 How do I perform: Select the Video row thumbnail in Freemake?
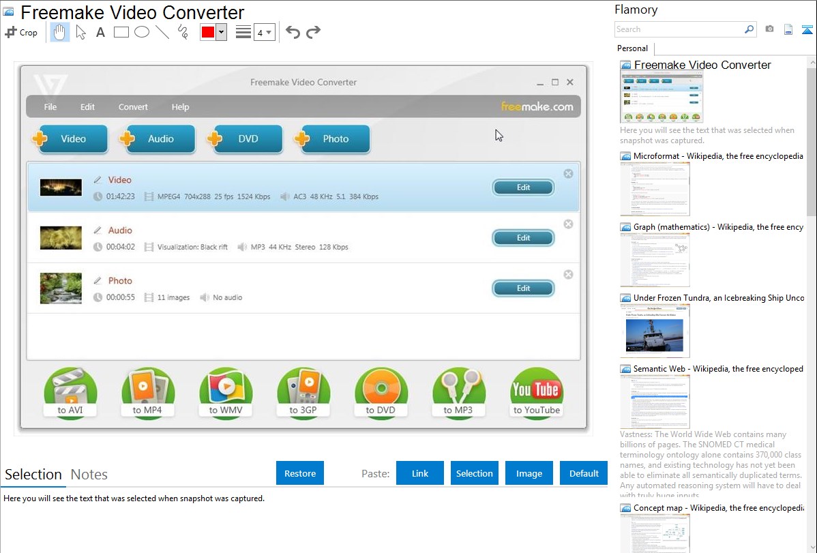(x=61, y=188)
